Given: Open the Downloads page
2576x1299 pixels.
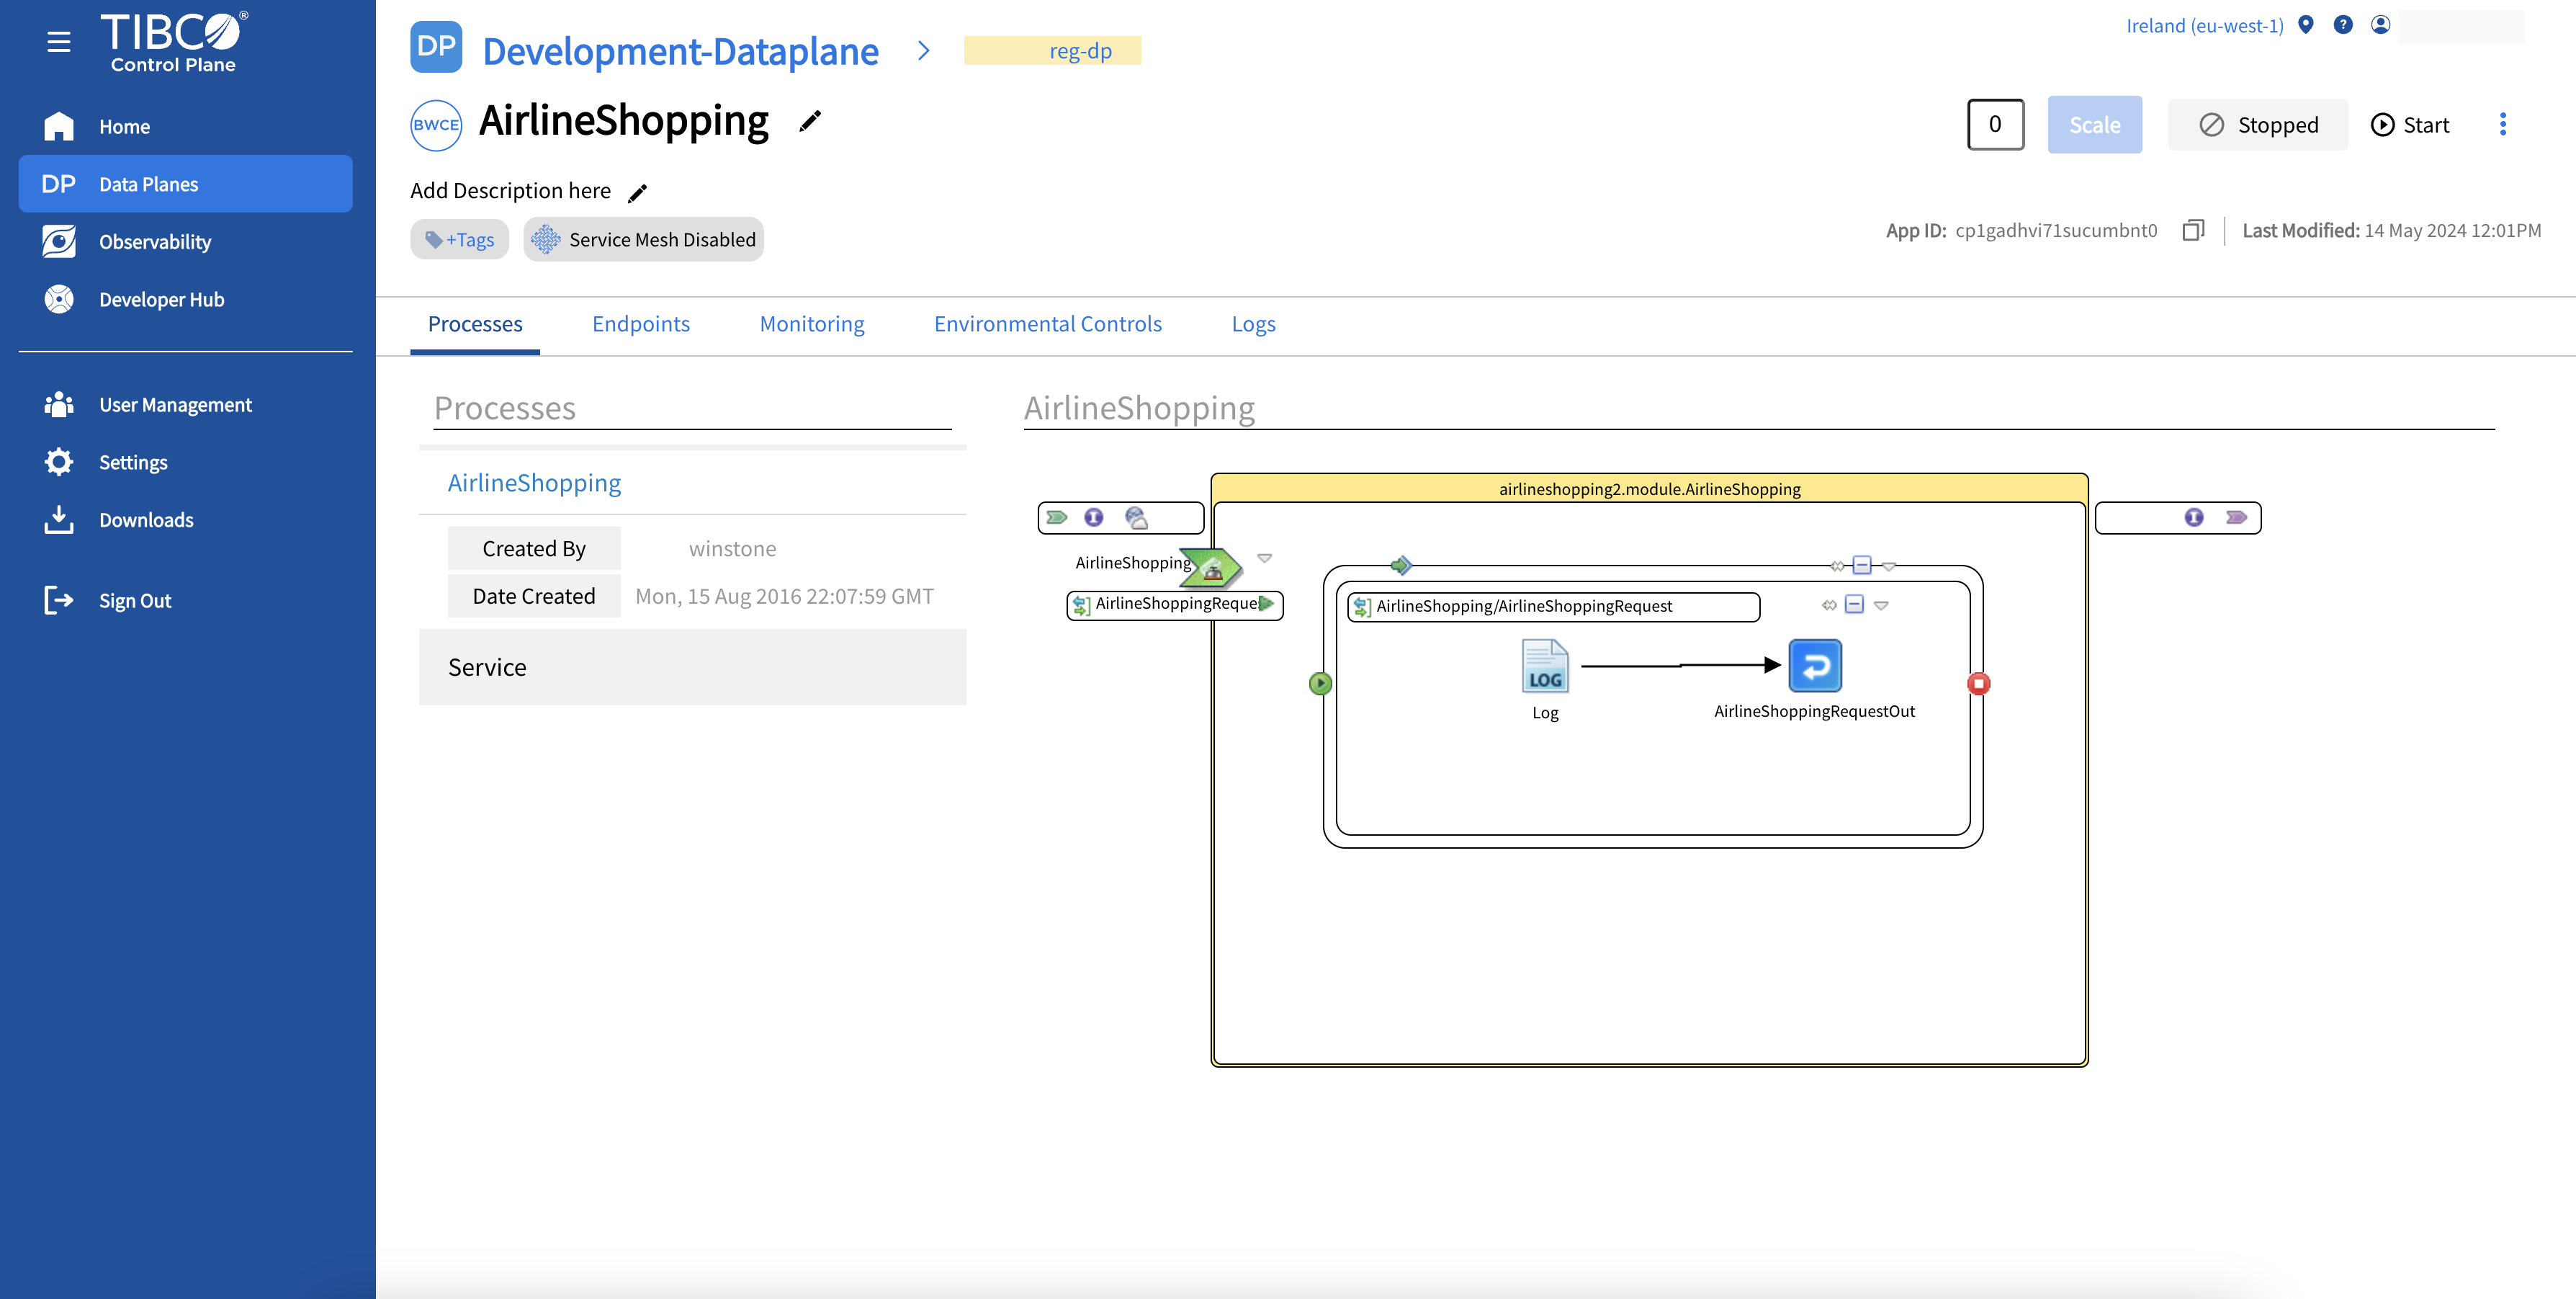Looking at the screenshot, I should 185,519.
